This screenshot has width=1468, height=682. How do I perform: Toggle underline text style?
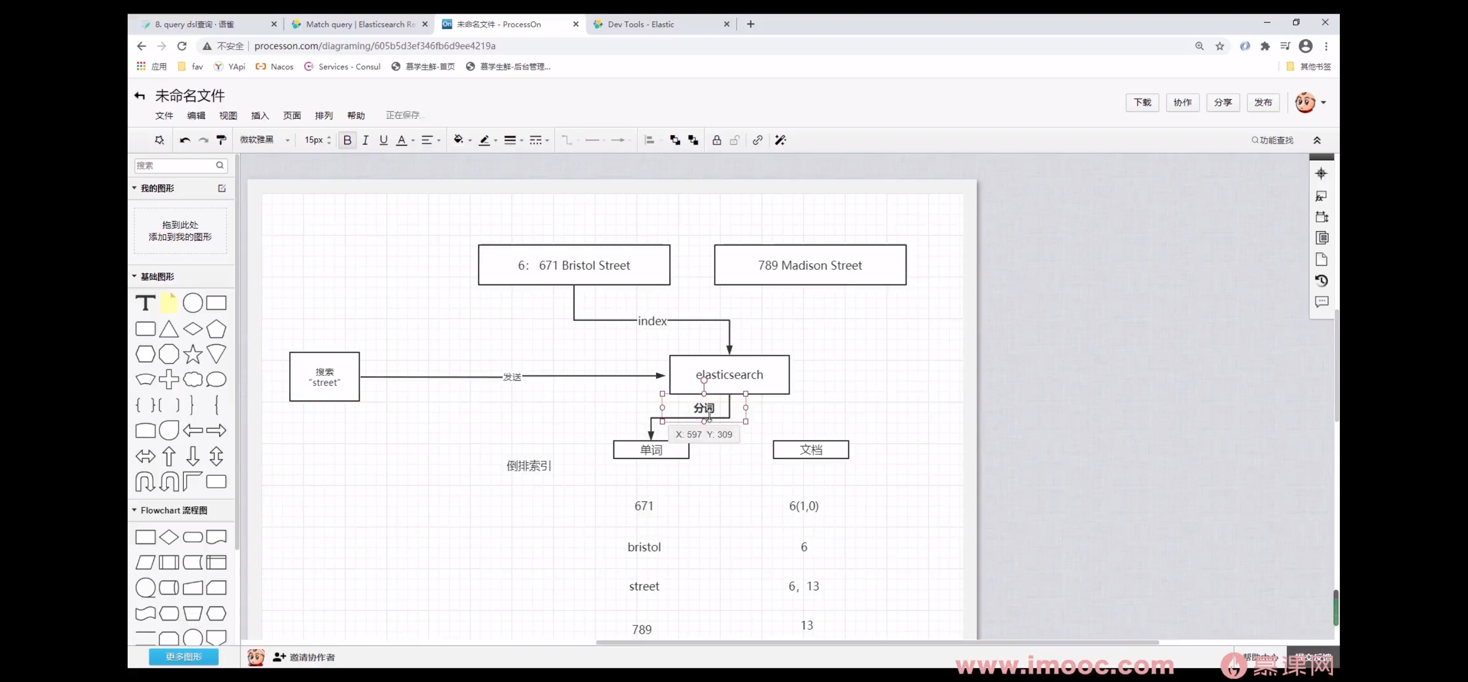(383, 140)
